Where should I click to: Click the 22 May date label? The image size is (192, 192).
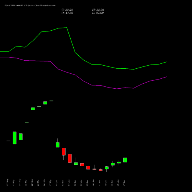(x=32, y=182)
